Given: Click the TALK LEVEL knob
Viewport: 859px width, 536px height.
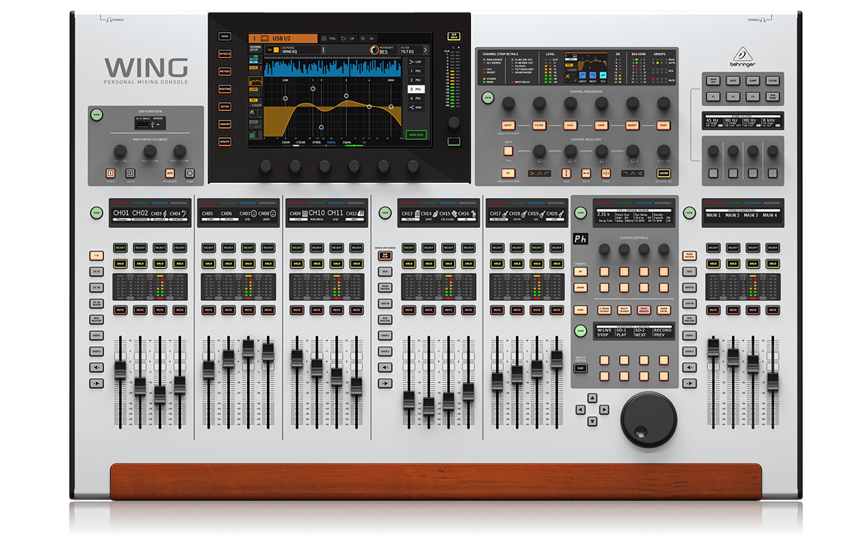Looking at the screenshot, I should [x=120, y=152].
